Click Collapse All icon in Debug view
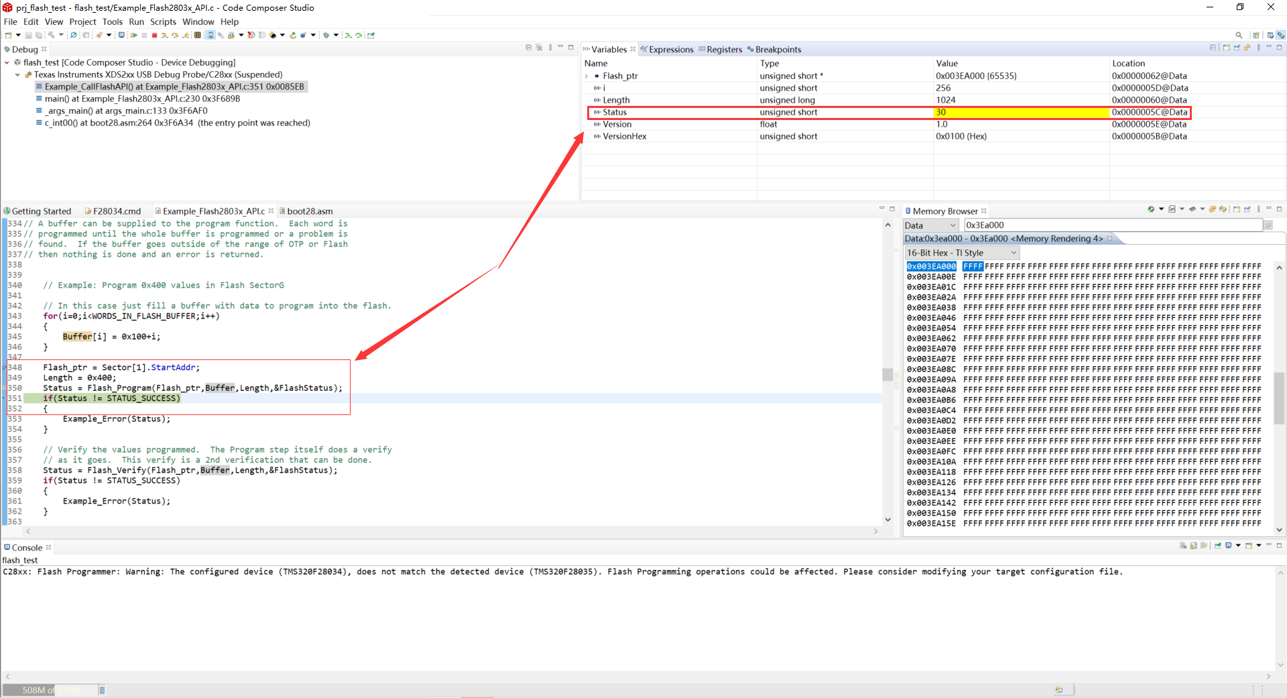The image size is (1287, 698). (529, 48)
